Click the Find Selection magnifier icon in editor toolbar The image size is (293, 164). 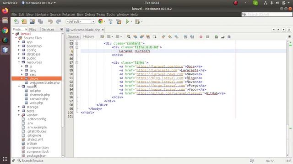coord(129,36)
